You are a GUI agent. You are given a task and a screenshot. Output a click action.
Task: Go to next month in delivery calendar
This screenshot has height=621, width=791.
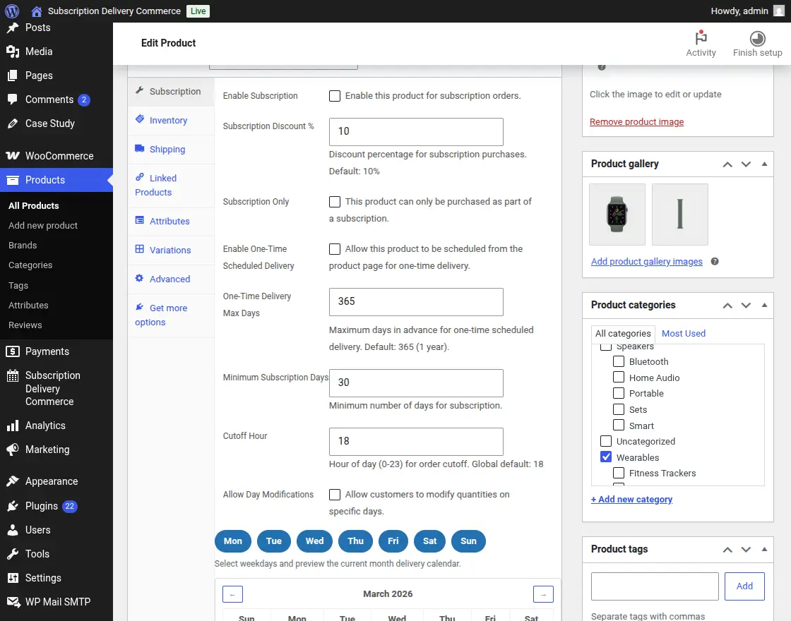[x=543, y=594]
